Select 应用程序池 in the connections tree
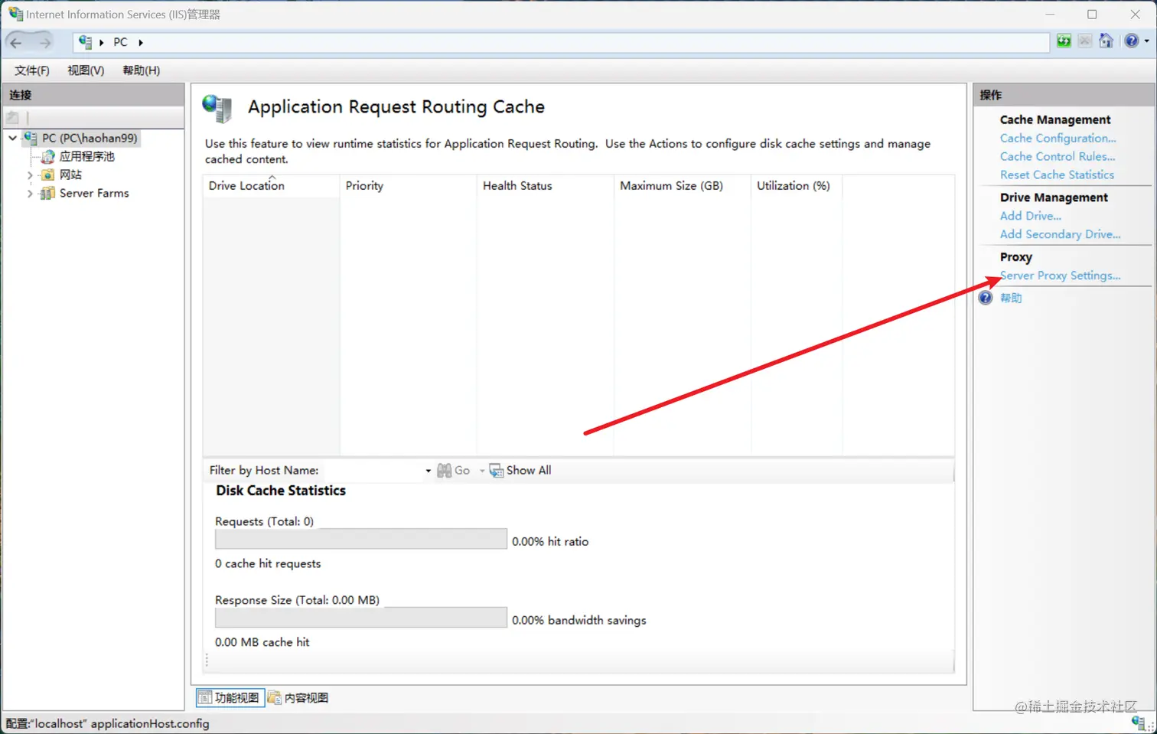Image resolution: width=1157 pixels, height=734 pixels. tap(87, 157)
